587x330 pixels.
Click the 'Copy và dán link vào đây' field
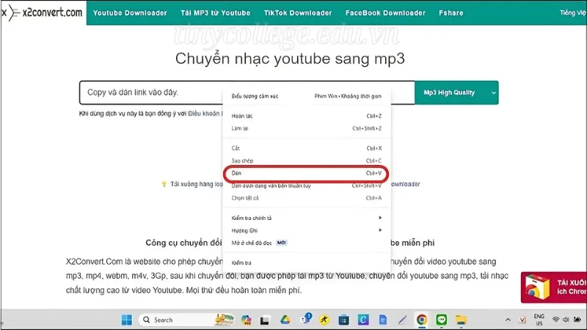(x=247, y=92)
